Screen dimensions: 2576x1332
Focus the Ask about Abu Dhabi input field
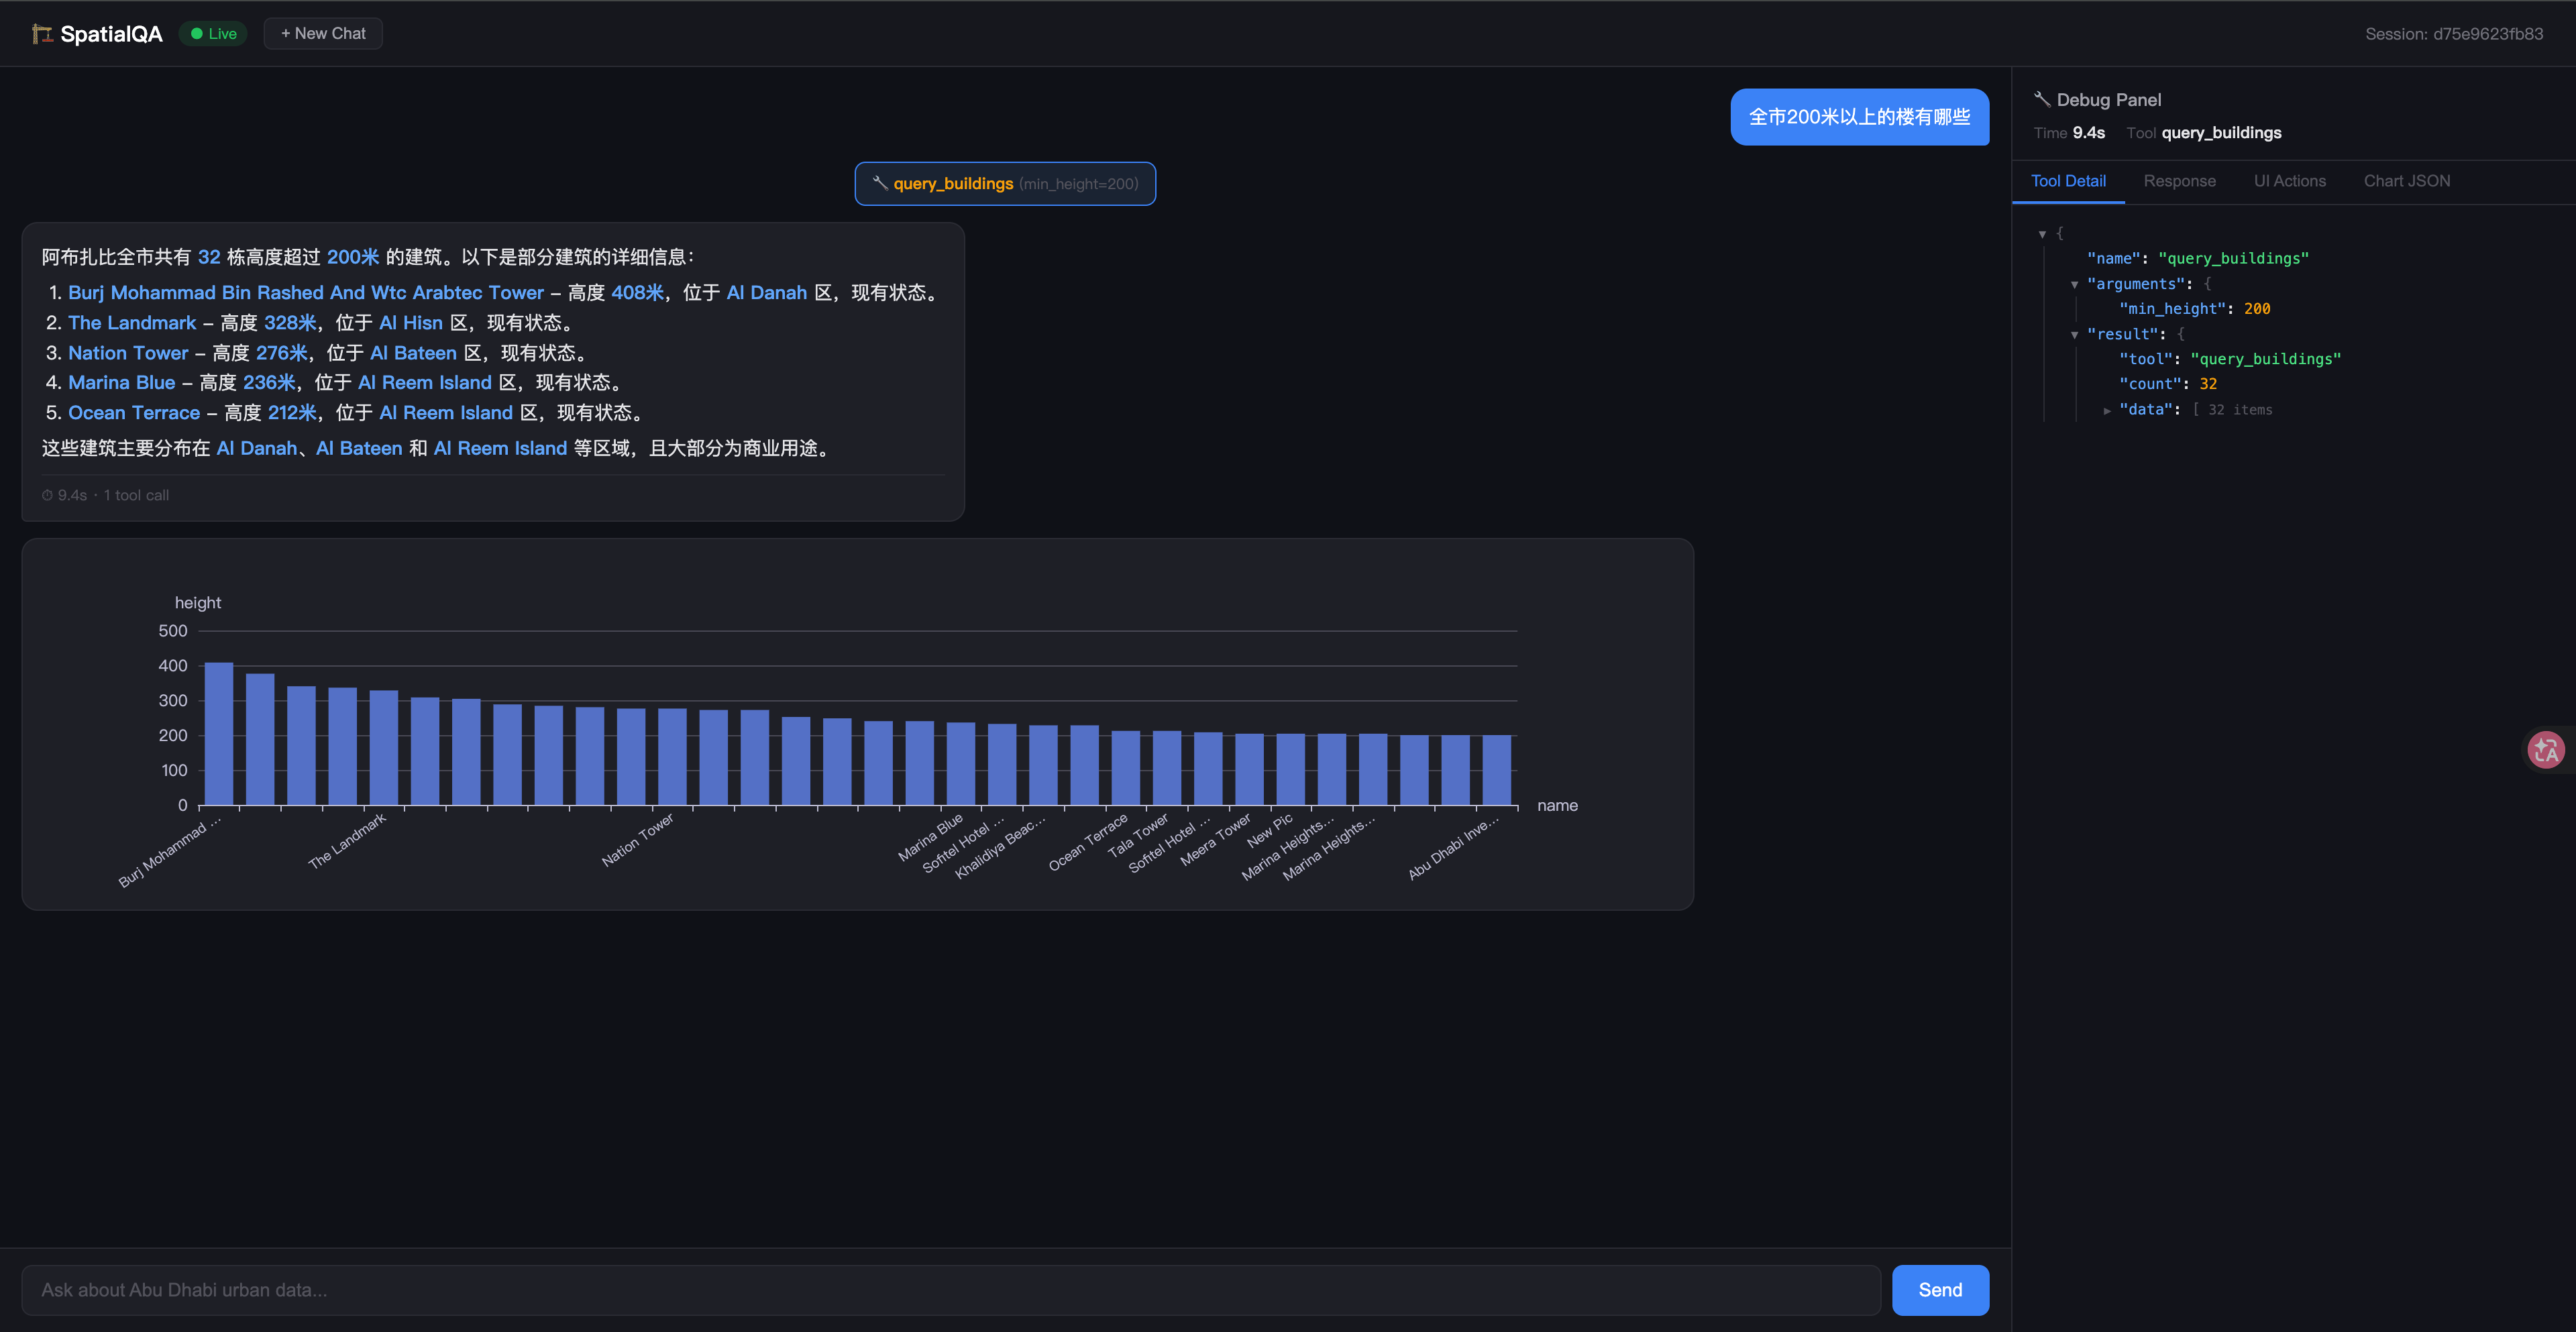tap(951, 1290)
